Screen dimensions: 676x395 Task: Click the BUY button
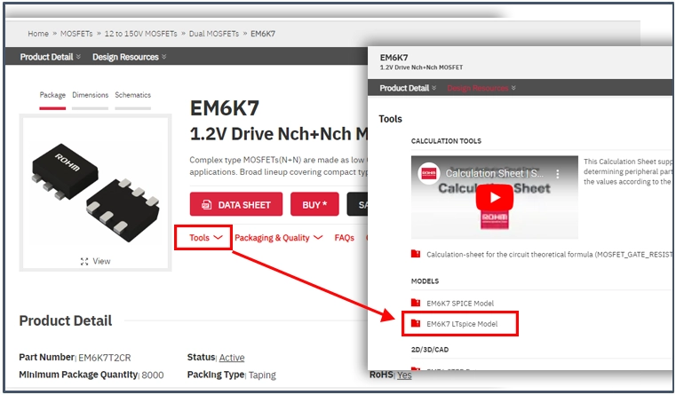(314, 204)
